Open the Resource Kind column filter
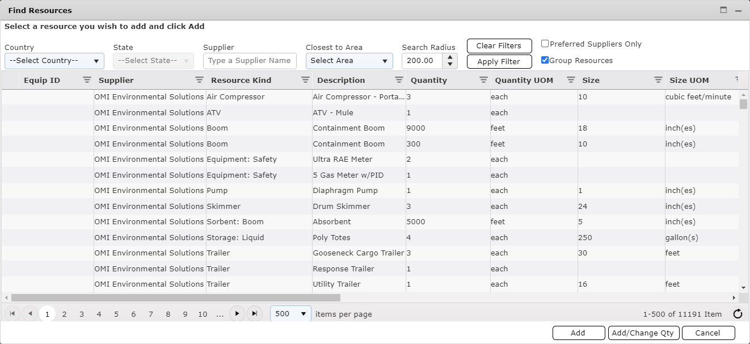The height and width of the screenshot is (344, 750). click(x=305, y=80)
